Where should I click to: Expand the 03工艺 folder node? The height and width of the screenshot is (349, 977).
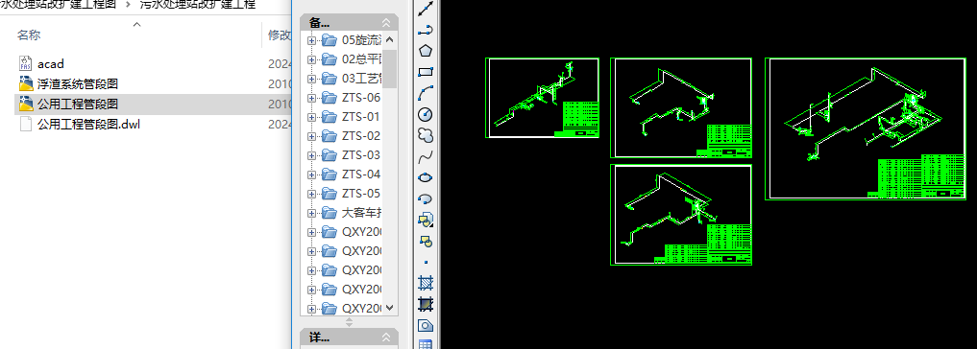tap(311, 79)
